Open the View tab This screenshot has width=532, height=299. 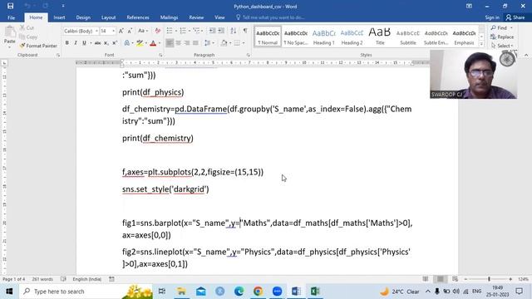click(219, 17)
